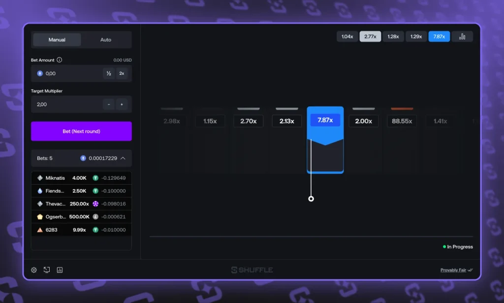Click the Ethereum coin icon beside 0.00017229
Viewport: 504px width, 303px height.
click(83, 158)
